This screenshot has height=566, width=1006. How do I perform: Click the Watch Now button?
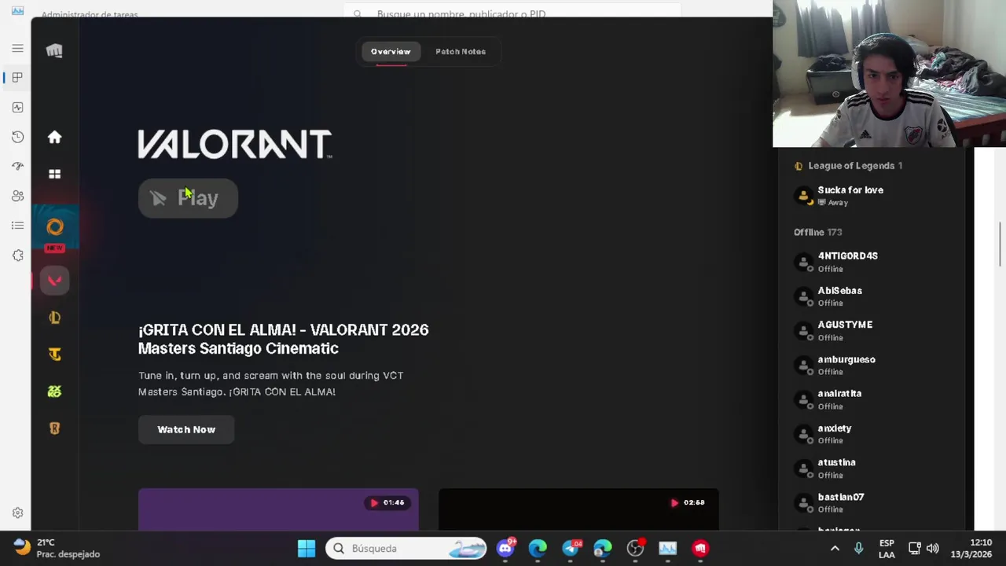pos(186,430)
